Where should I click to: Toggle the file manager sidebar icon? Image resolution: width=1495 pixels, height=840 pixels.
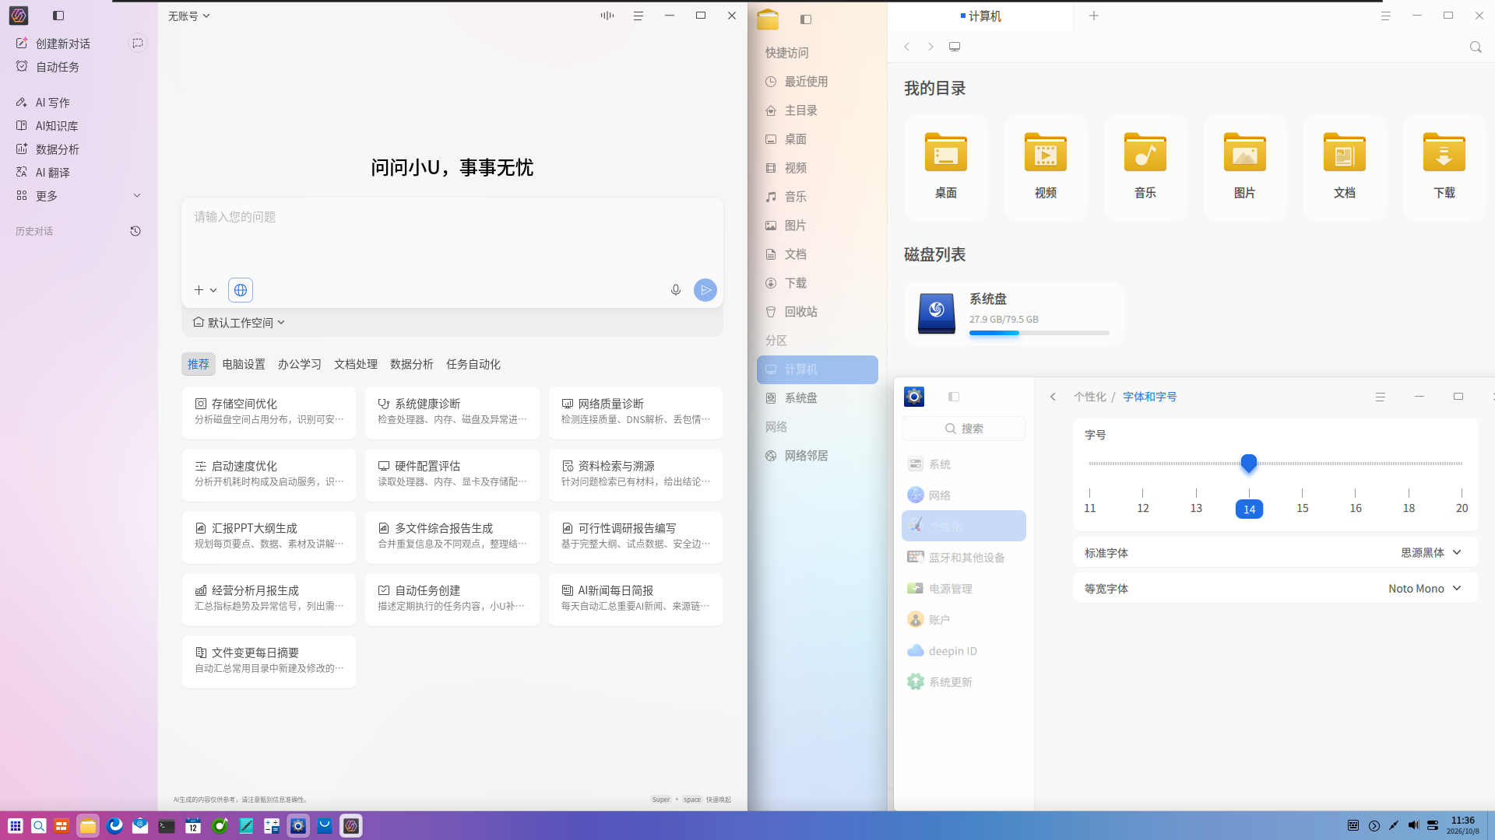click(806, 19)
